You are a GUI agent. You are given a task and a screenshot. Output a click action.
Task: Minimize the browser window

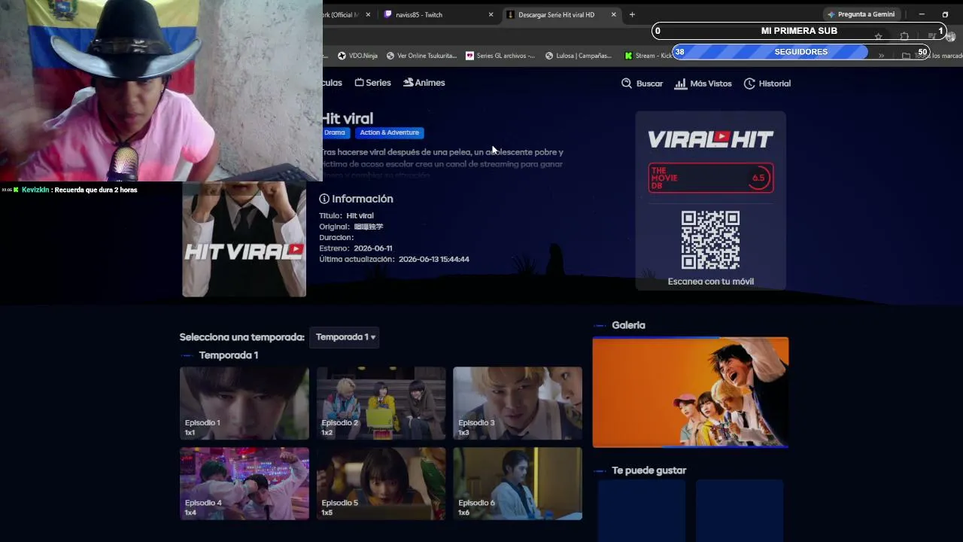[x=922, y=14]
